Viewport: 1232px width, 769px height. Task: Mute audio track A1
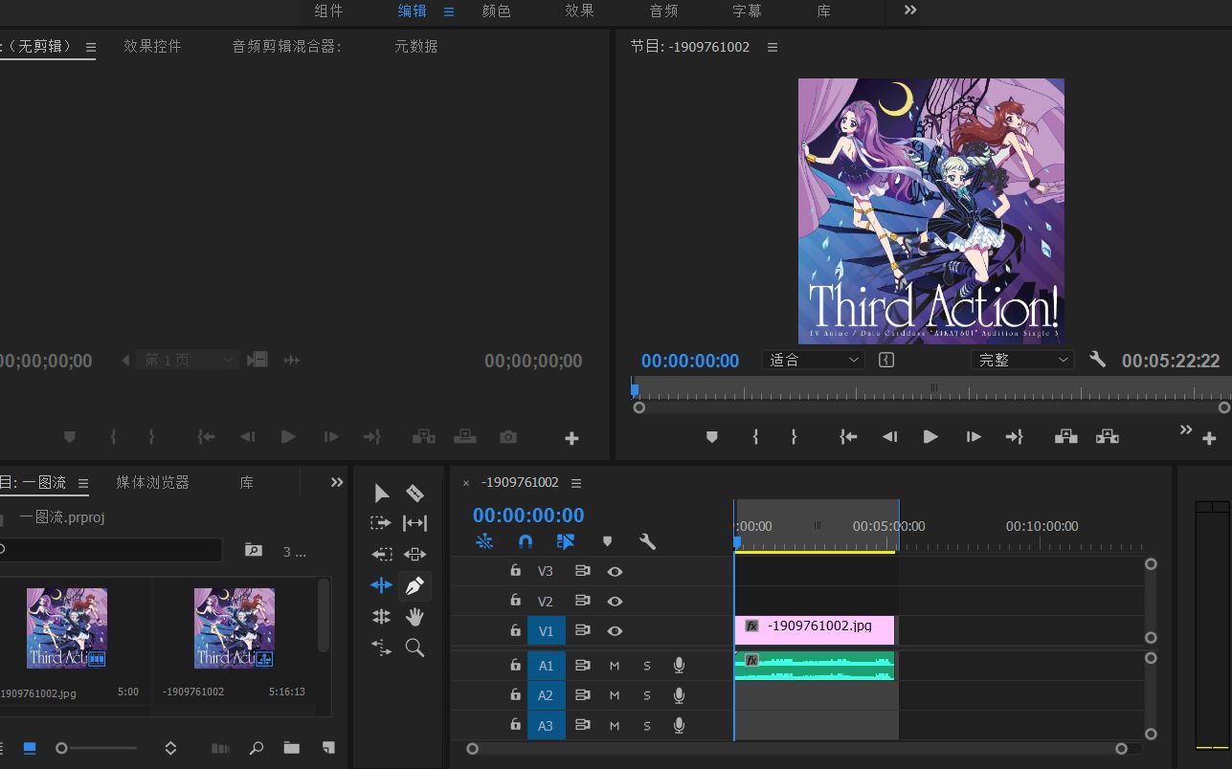pyautogui.click(x=615, y=666)
